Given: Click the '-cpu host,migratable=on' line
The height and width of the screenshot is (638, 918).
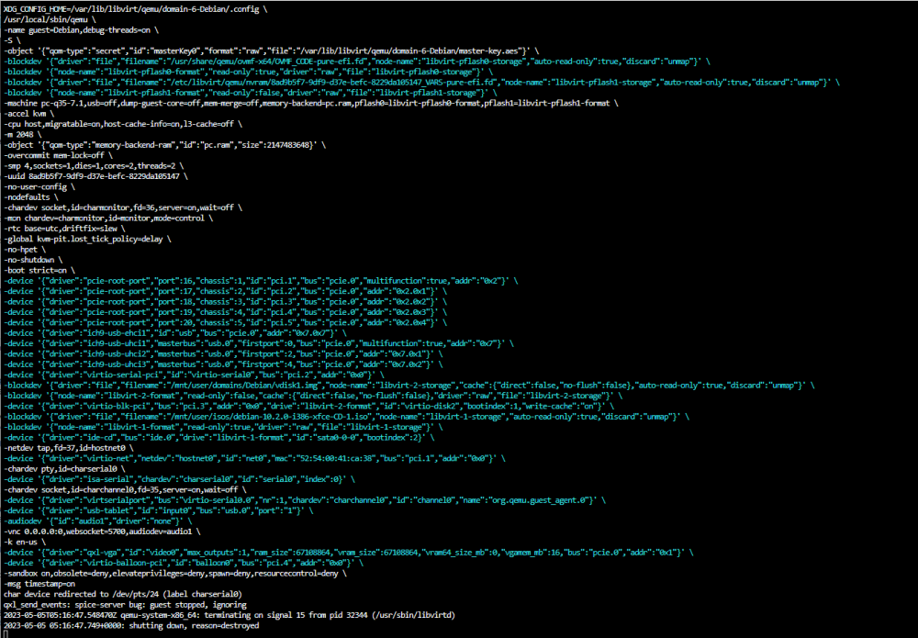Looking at the screenshot, I should pyautogui.click(x=123, y=124).
